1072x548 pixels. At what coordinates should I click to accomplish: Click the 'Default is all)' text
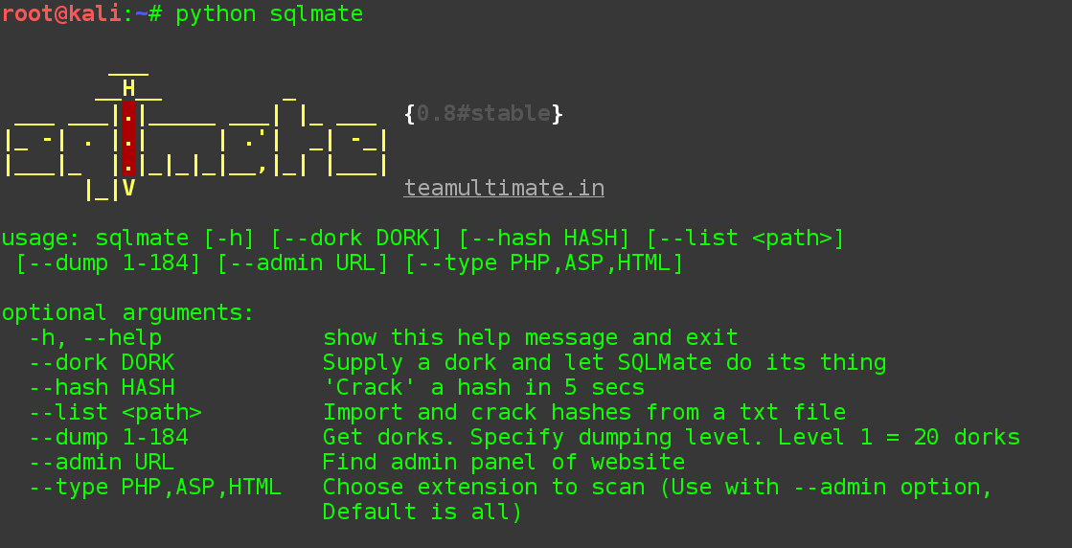pyautogui.click(x=422, y=512)
